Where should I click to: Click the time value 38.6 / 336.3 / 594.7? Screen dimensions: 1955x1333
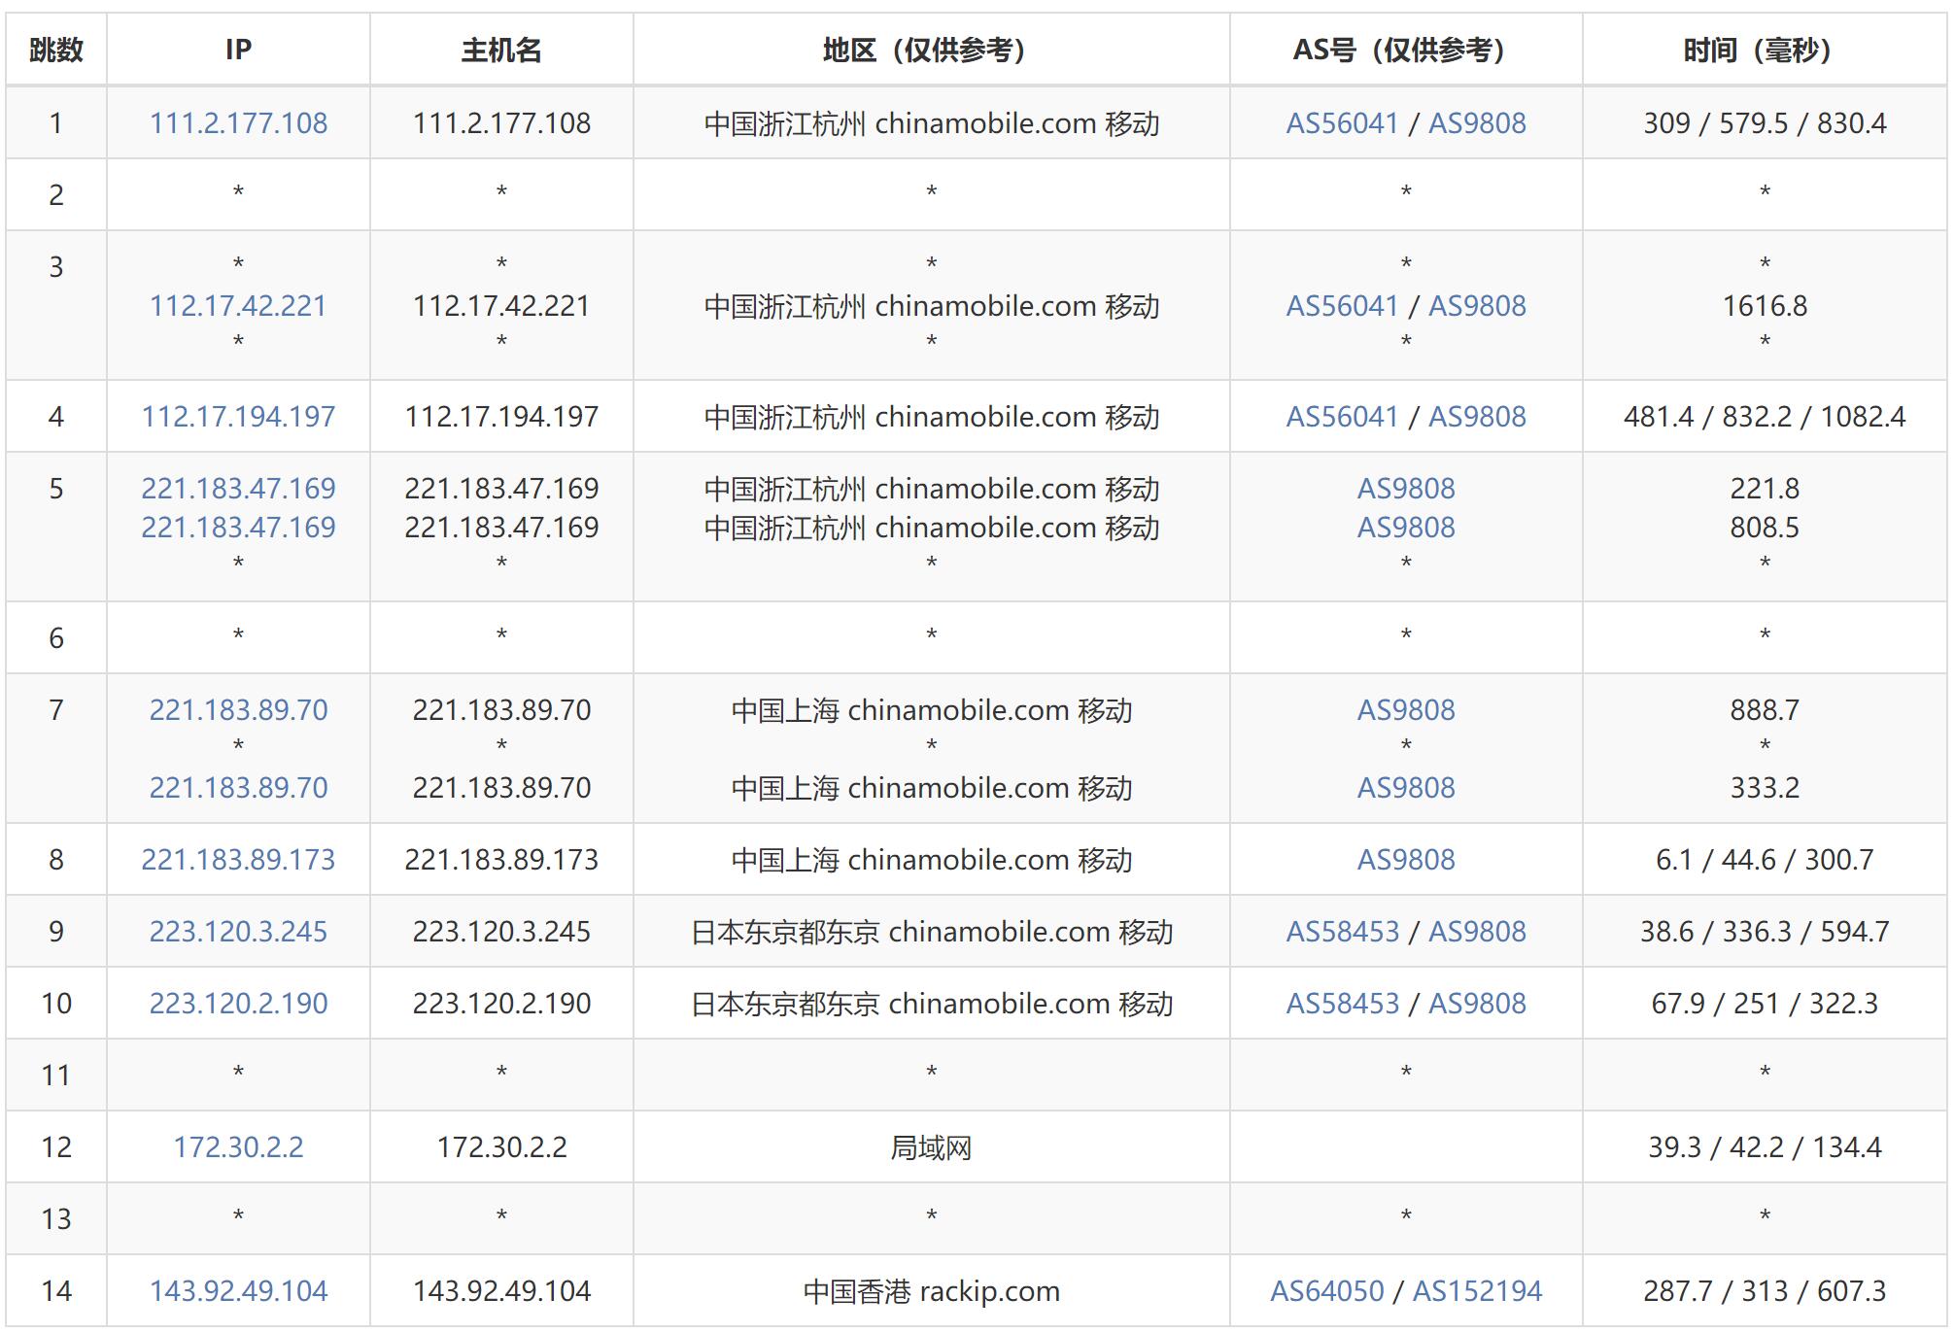coord(1765,932)
